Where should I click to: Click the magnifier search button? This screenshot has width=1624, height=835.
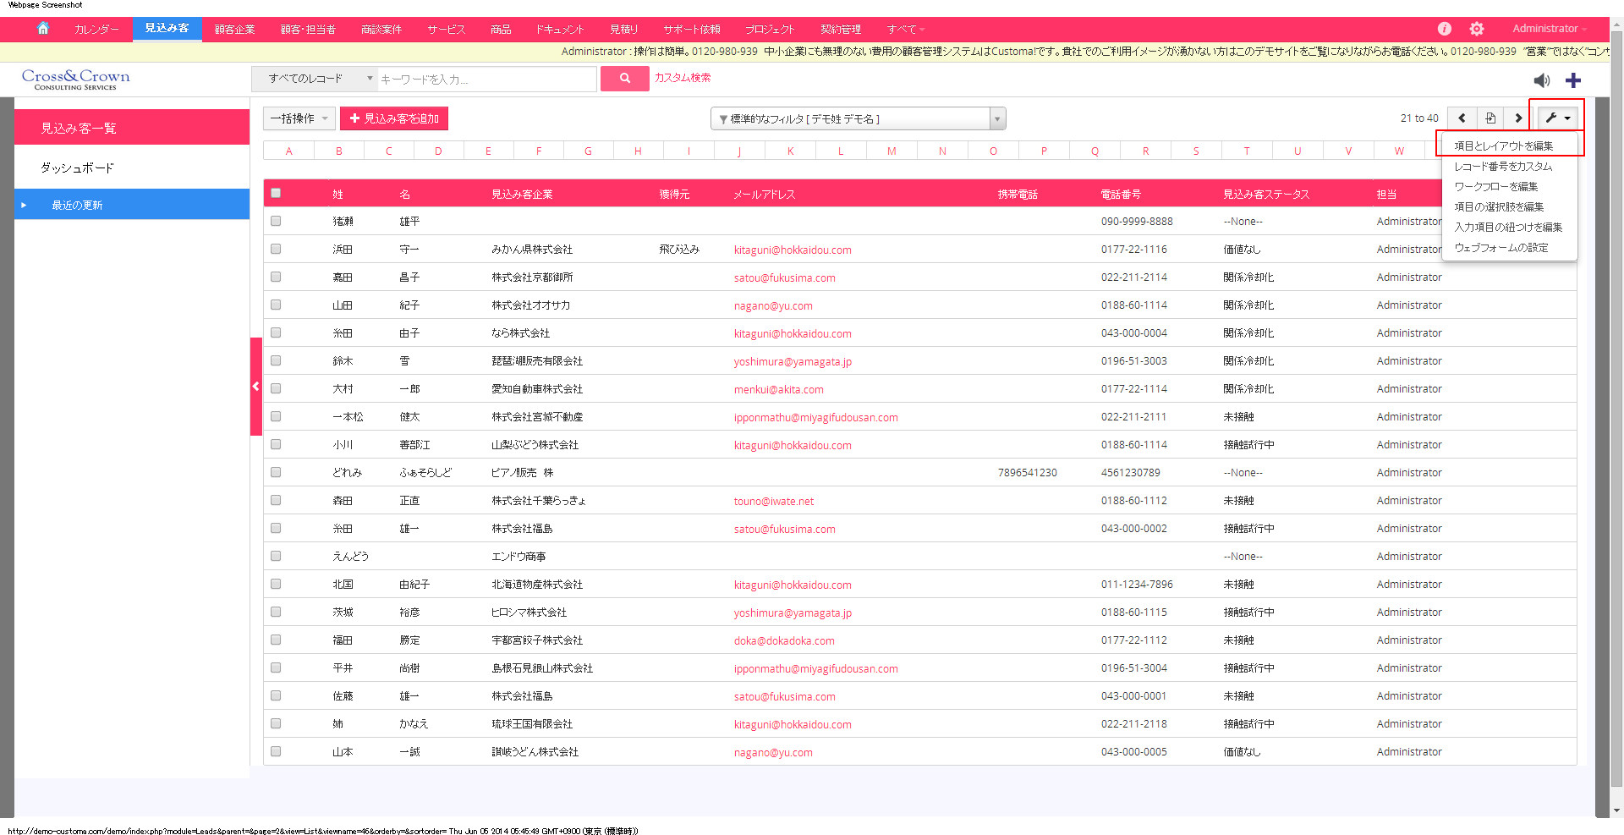click(x=624, y=79)
